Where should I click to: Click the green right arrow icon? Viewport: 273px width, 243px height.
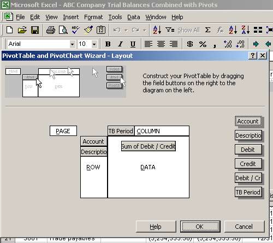pyautogui.click(x=256, y=44)
